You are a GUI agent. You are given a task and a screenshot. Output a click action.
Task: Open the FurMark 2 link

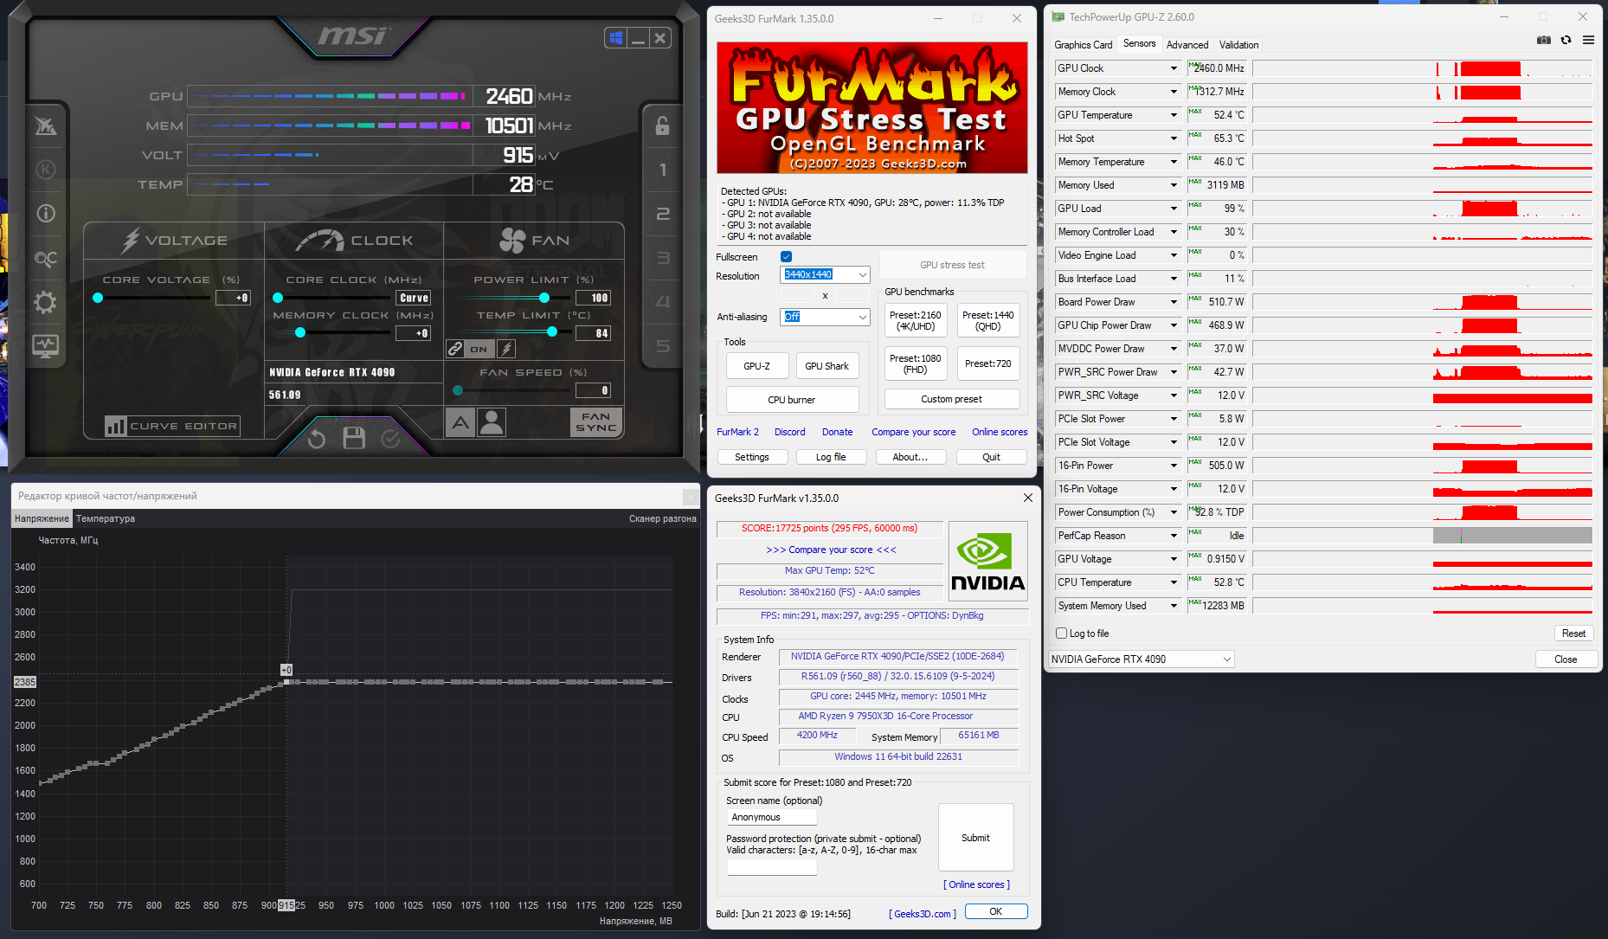(737, 432)
